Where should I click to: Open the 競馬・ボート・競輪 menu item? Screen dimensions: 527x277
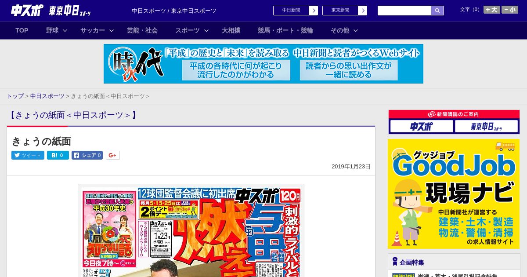(285, 30)
